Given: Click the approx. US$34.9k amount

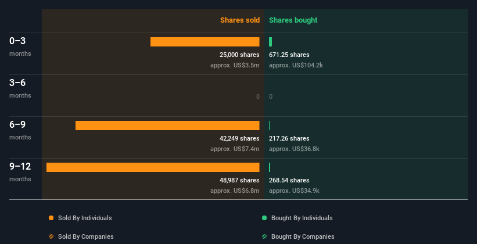Looking at the screenshot, I should point(294,191).
